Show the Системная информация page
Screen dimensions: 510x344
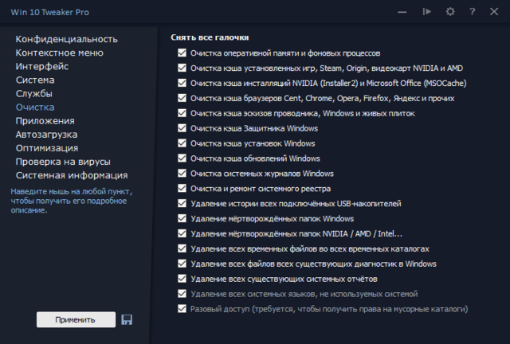[x=71, y=174]
